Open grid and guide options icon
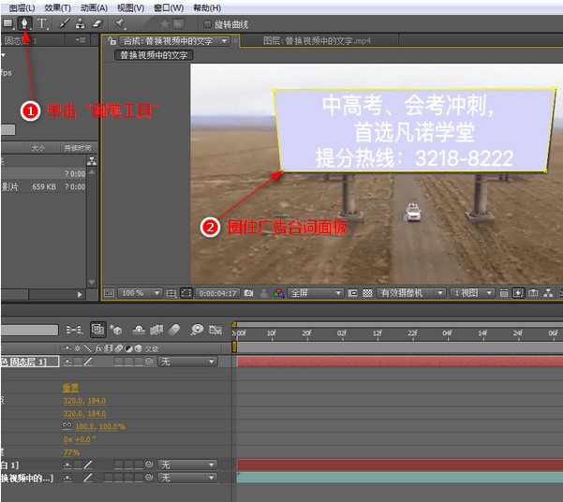 tap(171, 293)
